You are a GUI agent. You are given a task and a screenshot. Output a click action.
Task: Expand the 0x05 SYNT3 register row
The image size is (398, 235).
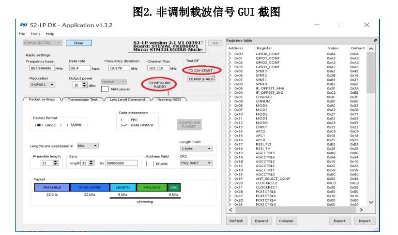tap(230, 71)
